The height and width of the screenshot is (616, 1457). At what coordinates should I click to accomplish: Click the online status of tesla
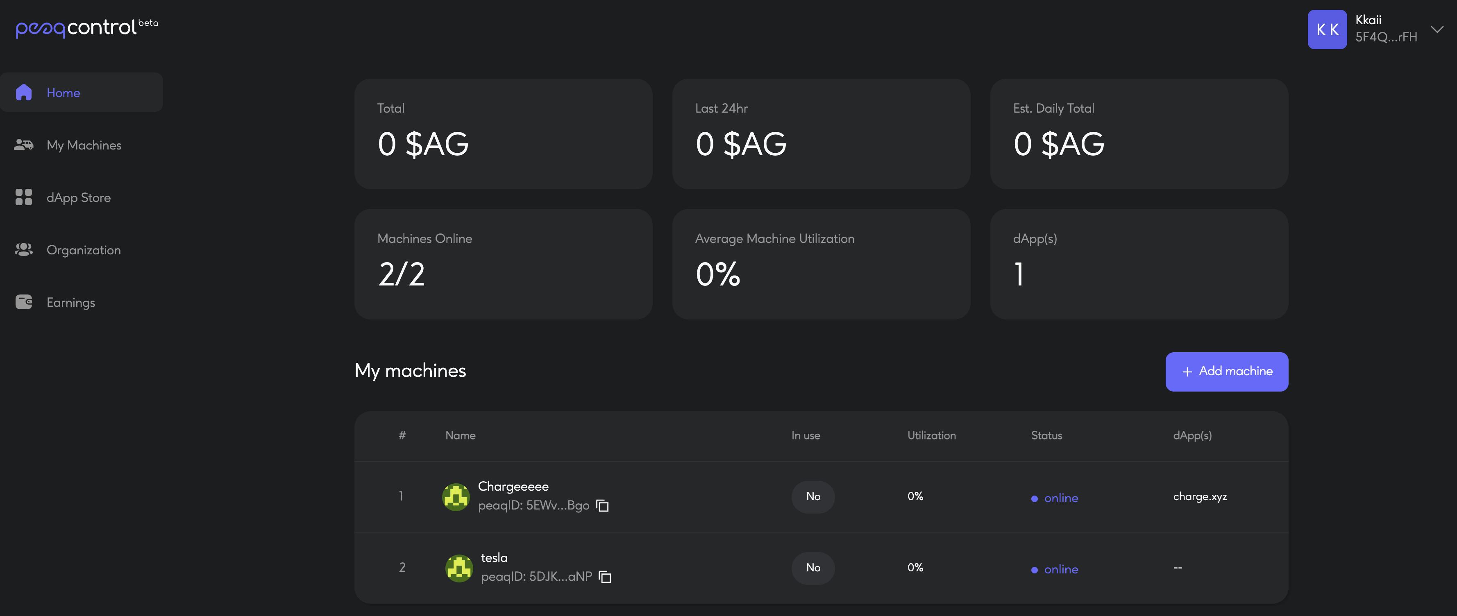pos(1060,569)
